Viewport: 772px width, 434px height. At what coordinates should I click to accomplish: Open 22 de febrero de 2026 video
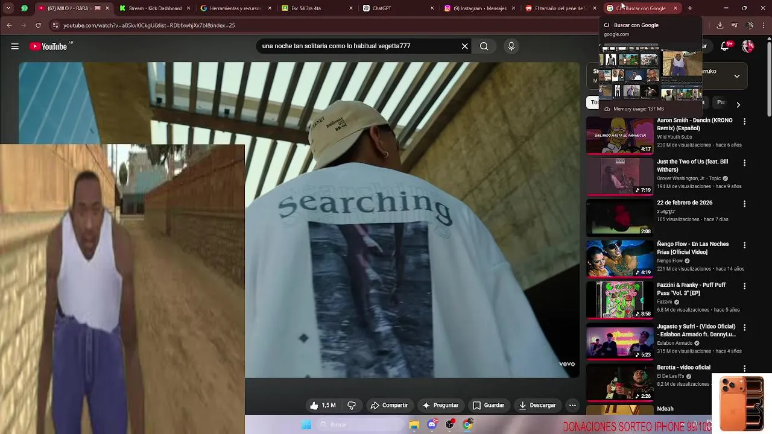[x=620, y=217]
